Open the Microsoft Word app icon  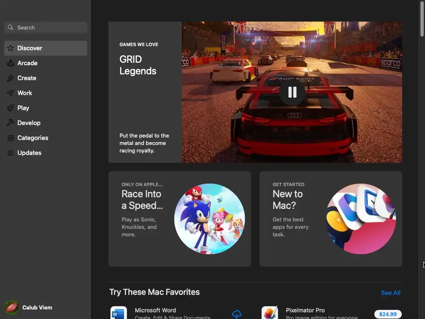119,312
